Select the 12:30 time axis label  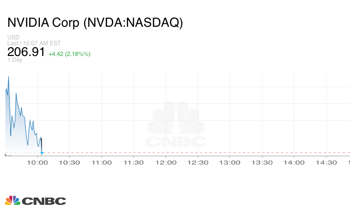point(198,163)
